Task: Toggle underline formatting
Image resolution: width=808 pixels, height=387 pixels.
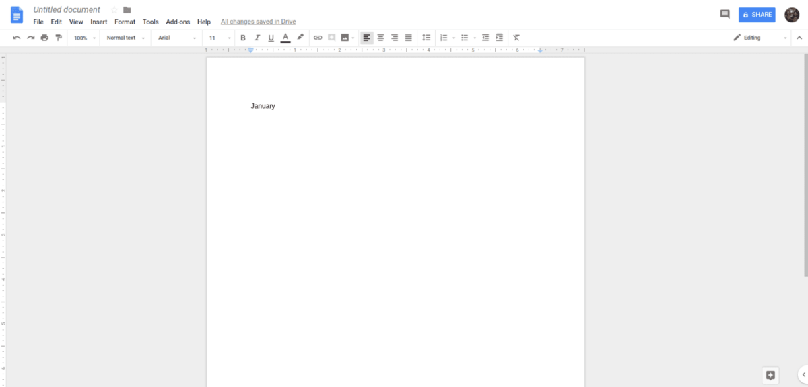Action: tap(271, 38)
